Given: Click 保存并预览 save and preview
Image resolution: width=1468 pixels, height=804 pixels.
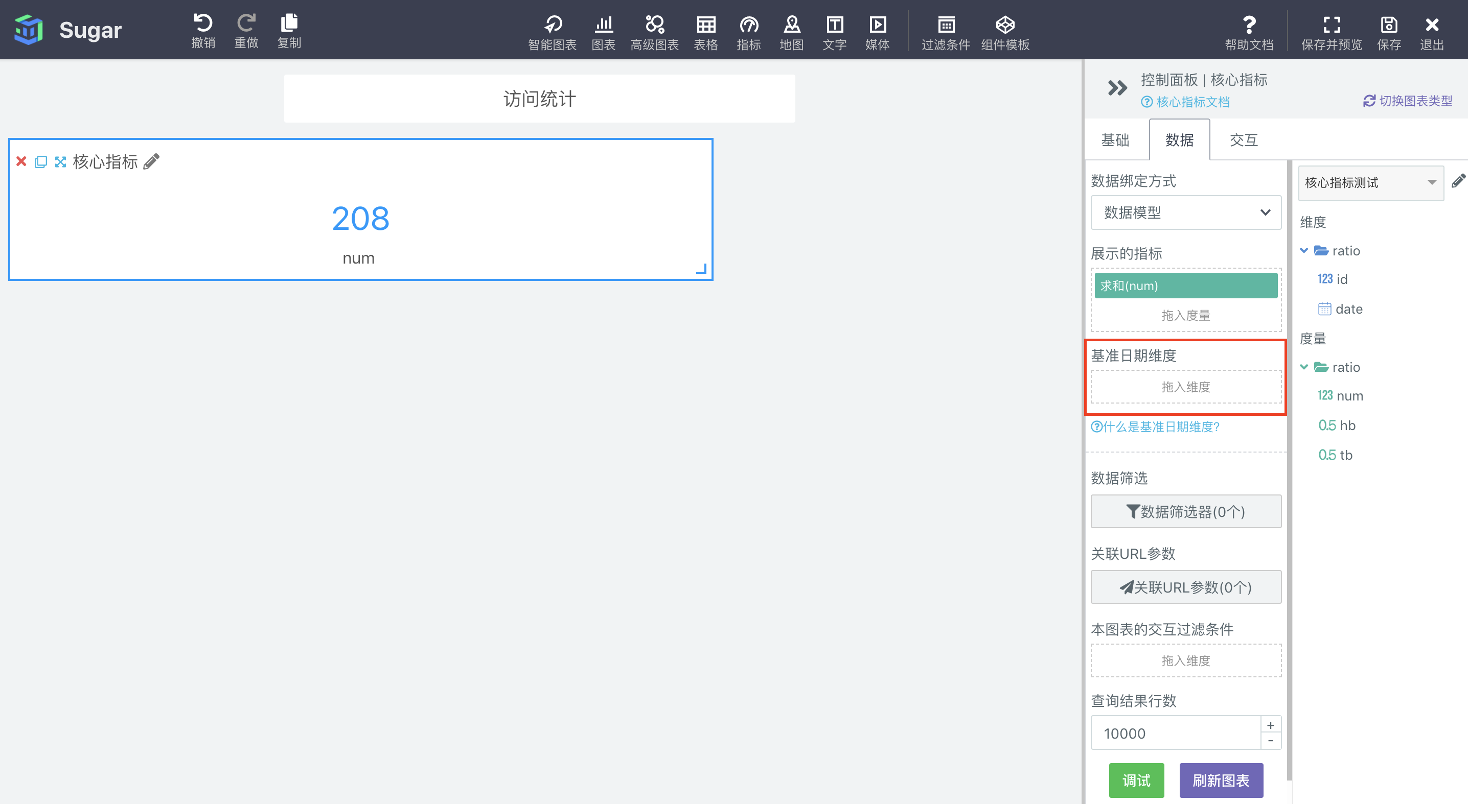Looking at the screenshot, I should (1332, 33).
